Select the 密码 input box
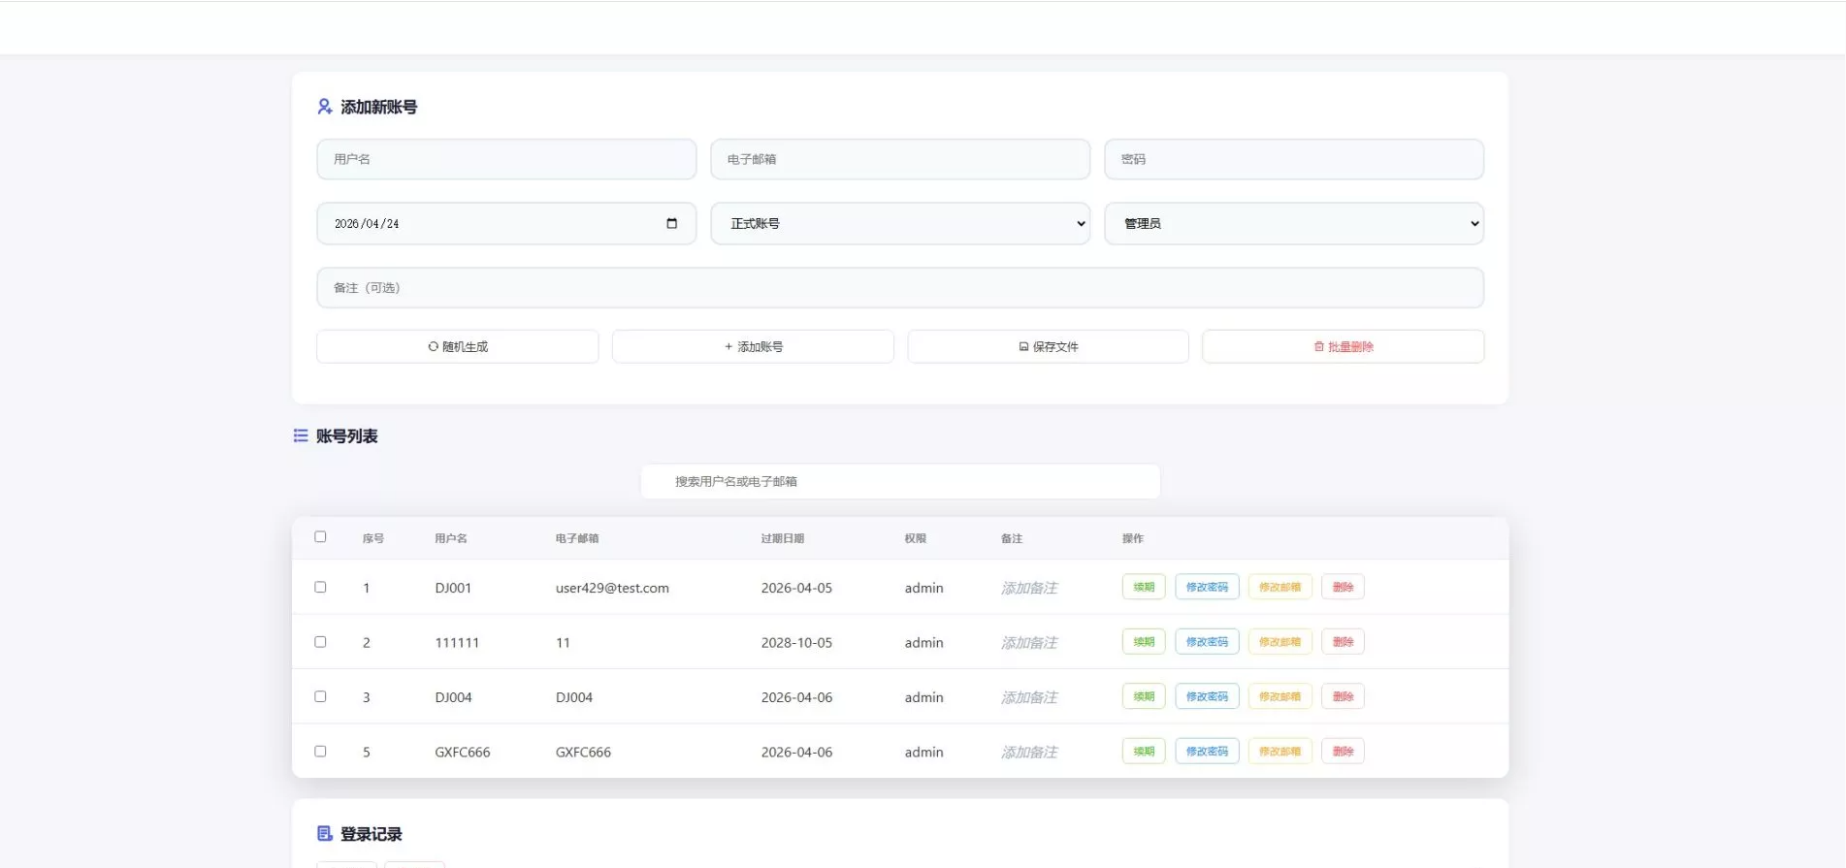The width and height of the screenshot is (1846, 868). pos(1294,159)
